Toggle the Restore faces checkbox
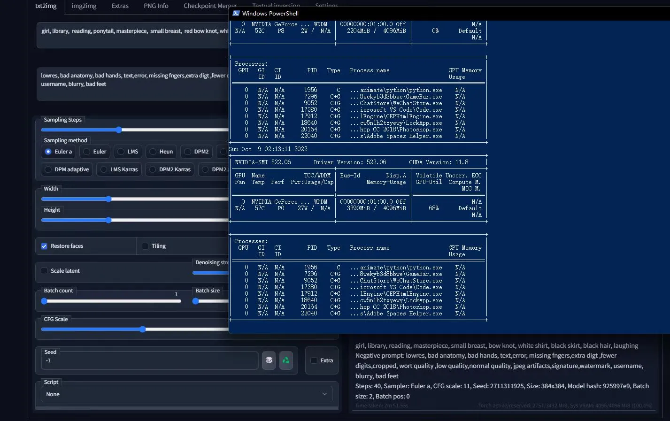Image resolution: width=670 pixels, height=421 pixels. point(44,246)
